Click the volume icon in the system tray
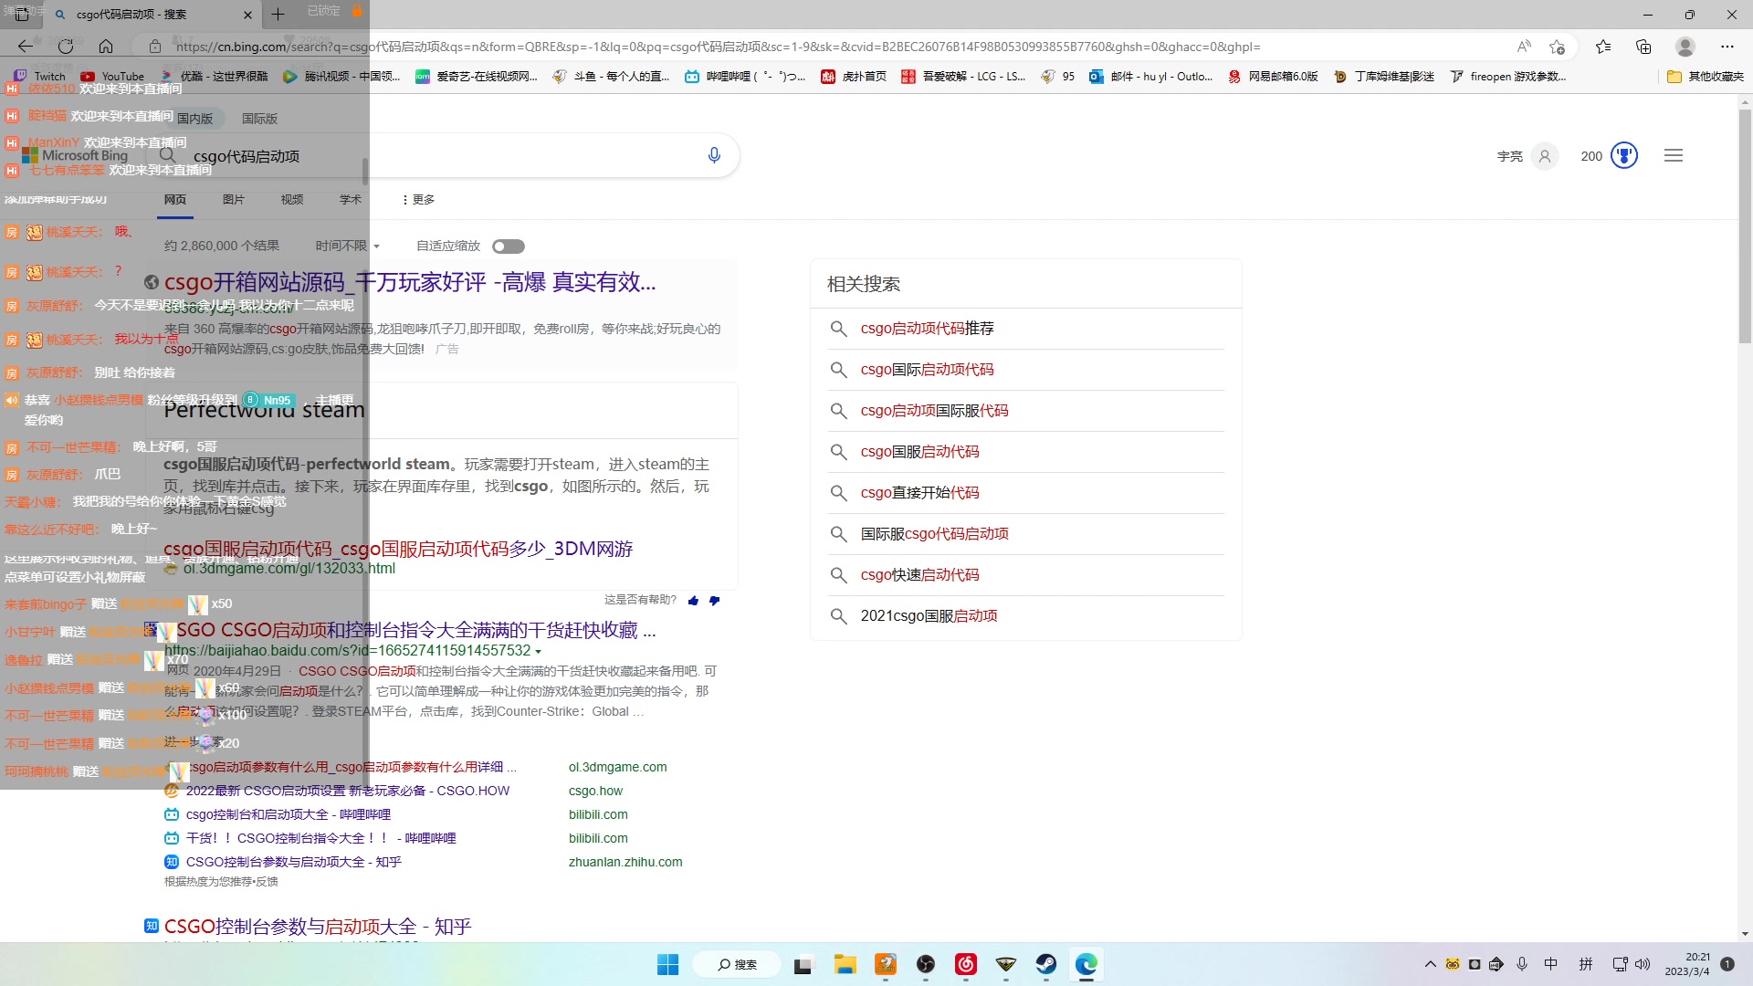Image resolution: width=1753 pixels, height=986 pixels. coord(1643,964)
